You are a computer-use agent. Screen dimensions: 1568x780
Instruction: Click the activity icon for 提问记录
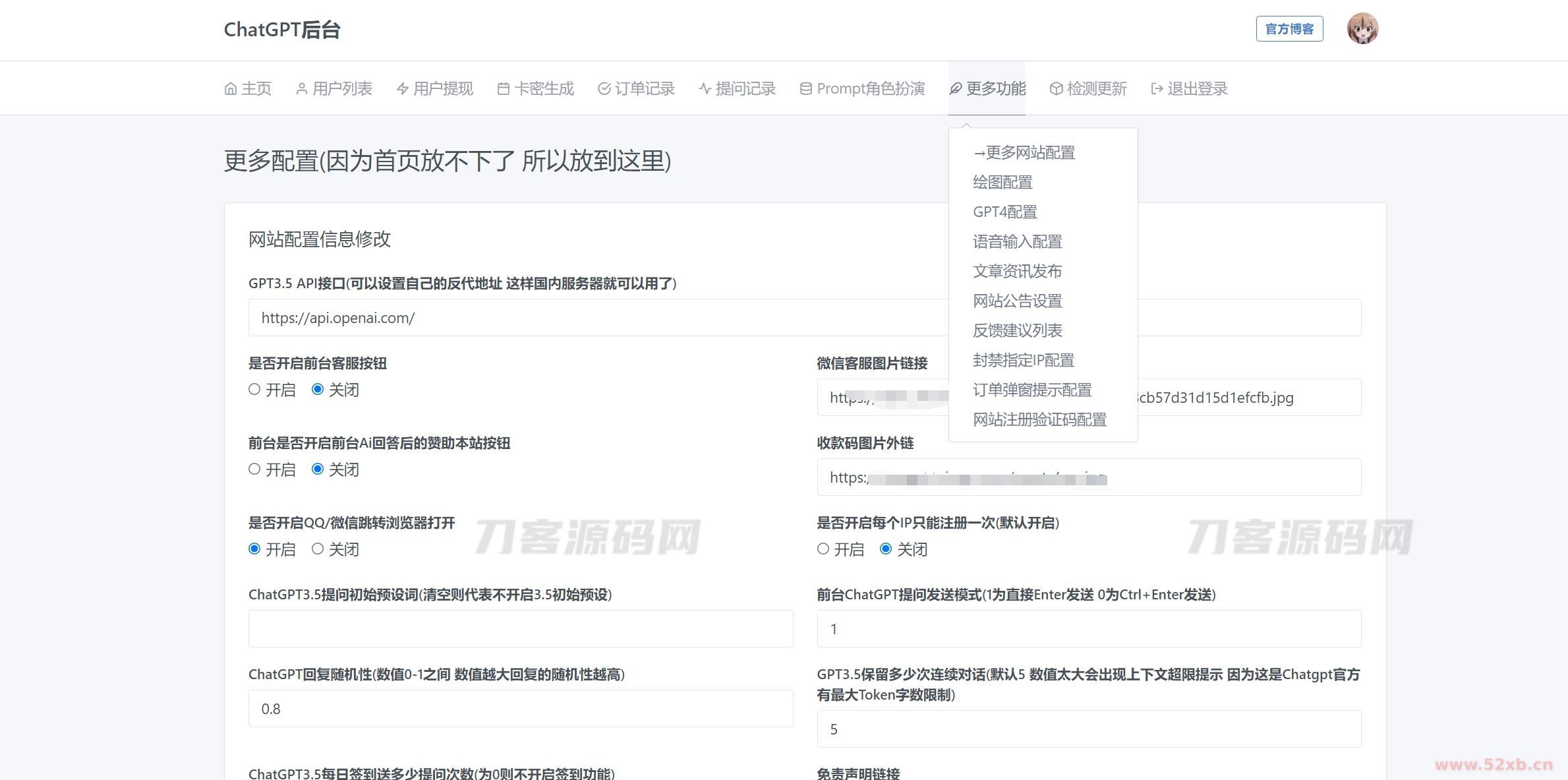(x=705, y=89)
